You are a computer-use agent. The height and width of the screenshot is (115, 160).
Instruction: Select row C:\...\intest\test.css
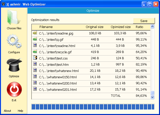pyautogui.click(x=91, y=58)
